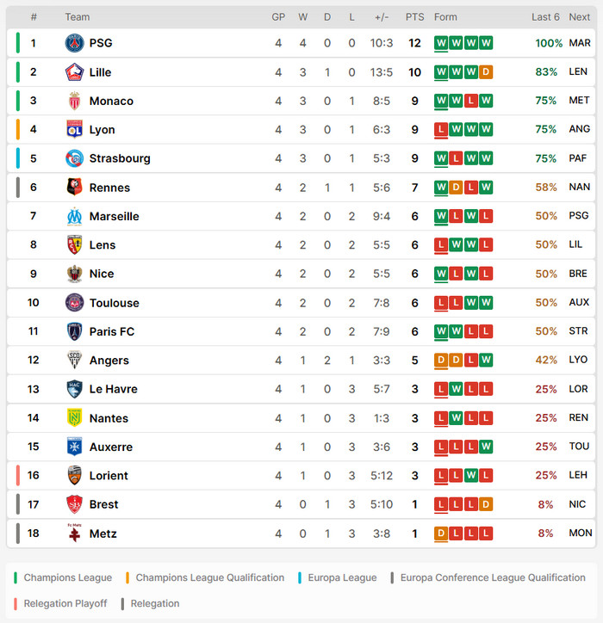Screen dimensions: 603x623
Task: Click Metz's first D form badge
Action: [441, 534]
